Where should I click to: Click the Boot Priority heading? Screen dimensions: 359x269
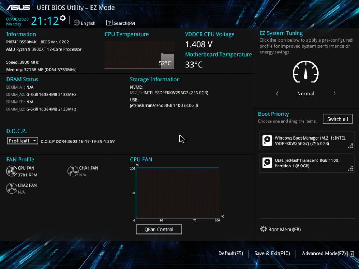[273, 114]
